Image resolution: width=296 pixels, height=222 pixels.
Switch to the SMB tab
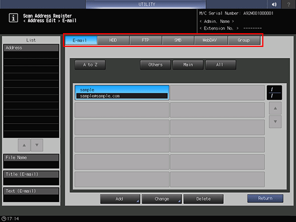178,40
